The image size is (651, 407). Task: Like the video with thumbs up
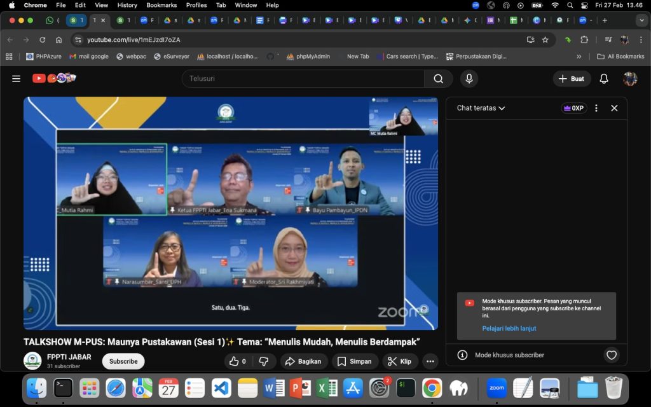pyautogui.click(x=237, y=361)
